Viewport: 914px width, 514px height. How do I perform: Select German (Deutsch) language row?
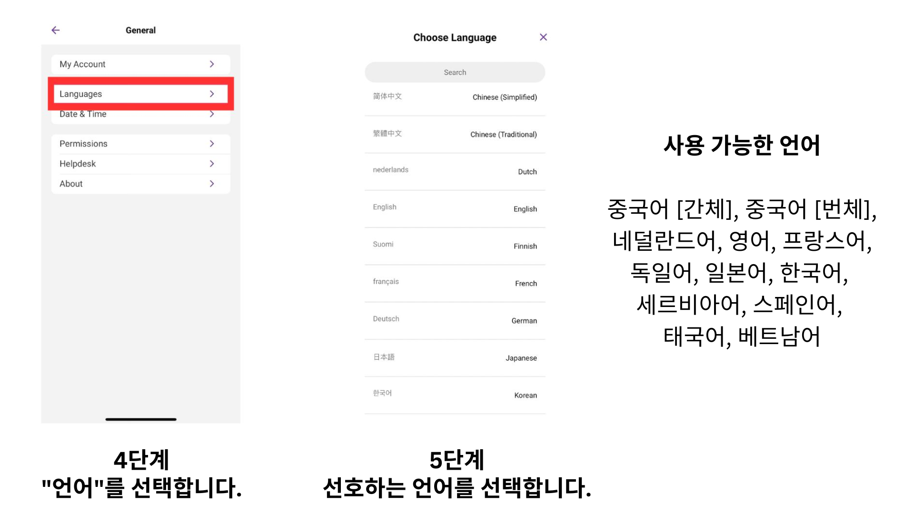click(455, 320)
